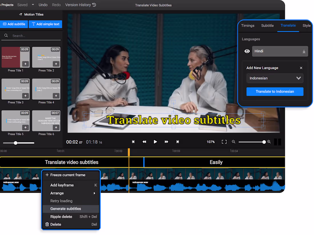Select the Add subtitle icon button
Screen dimensions: 314x235
pos(14,24)
